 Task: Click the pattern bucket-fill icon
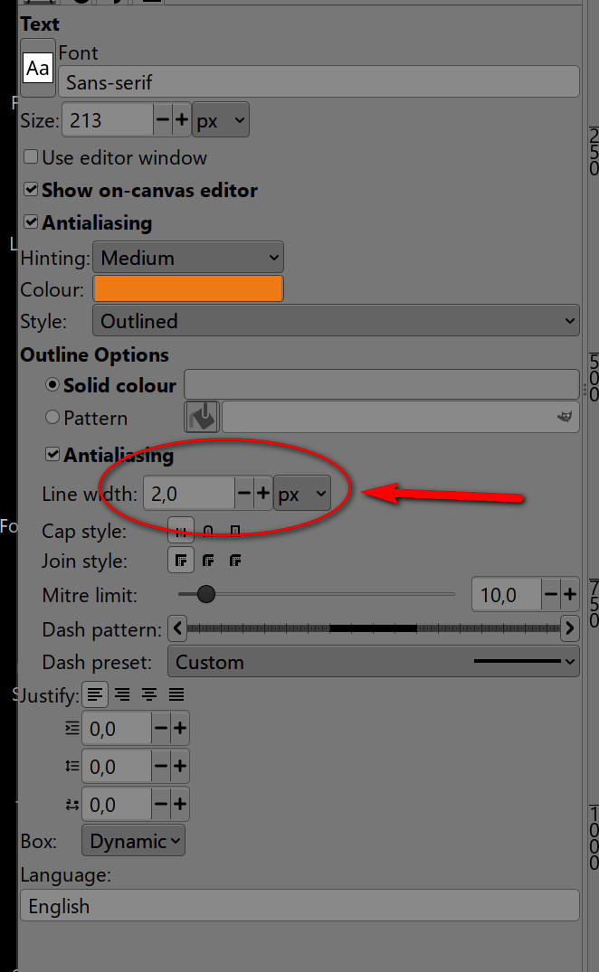(x=202, y=418)
